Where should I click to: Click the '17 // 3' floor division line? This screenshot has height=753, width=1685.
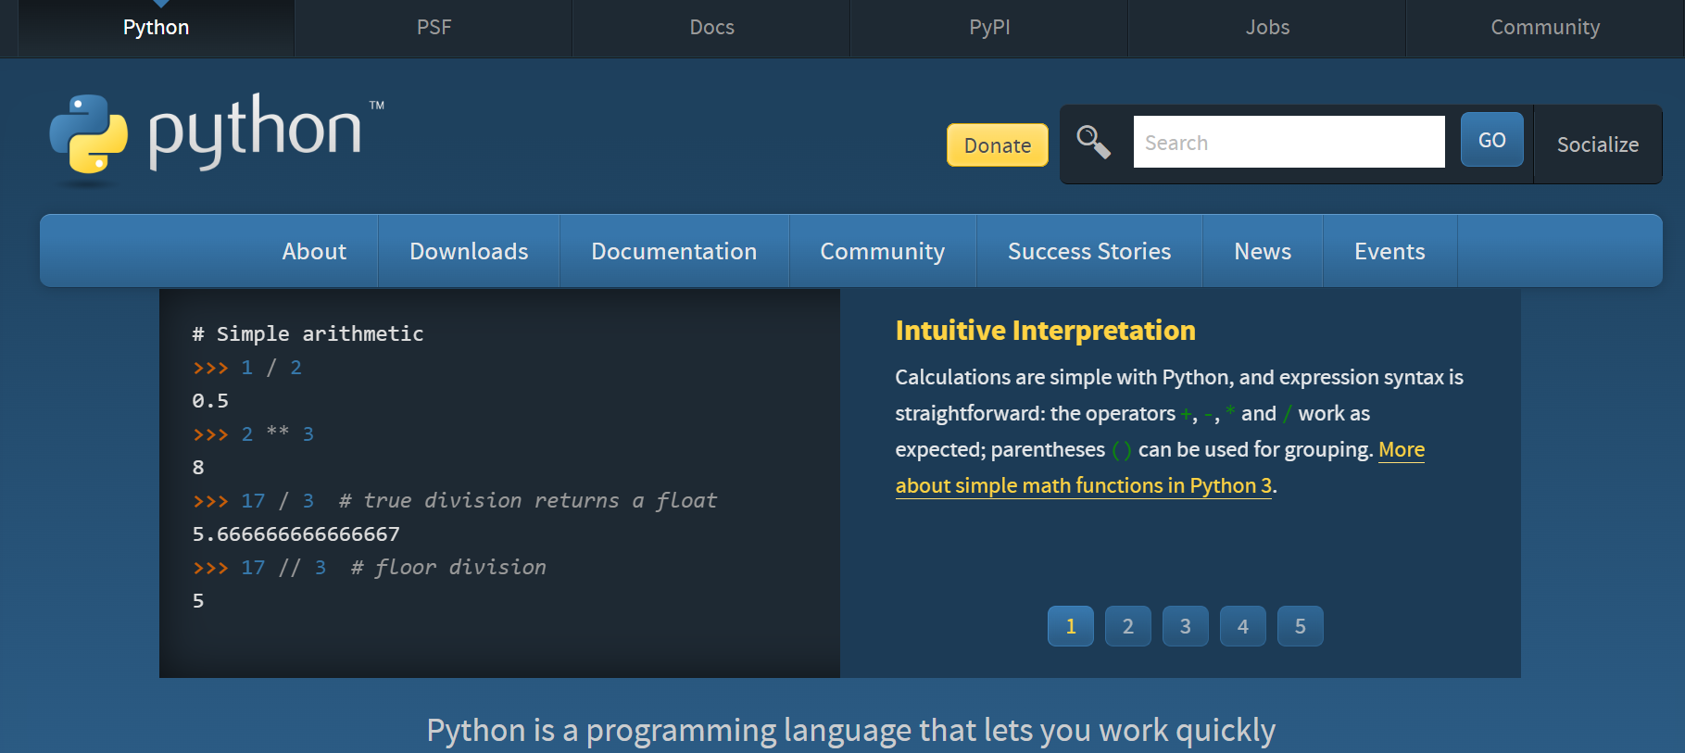coord(370,567)
